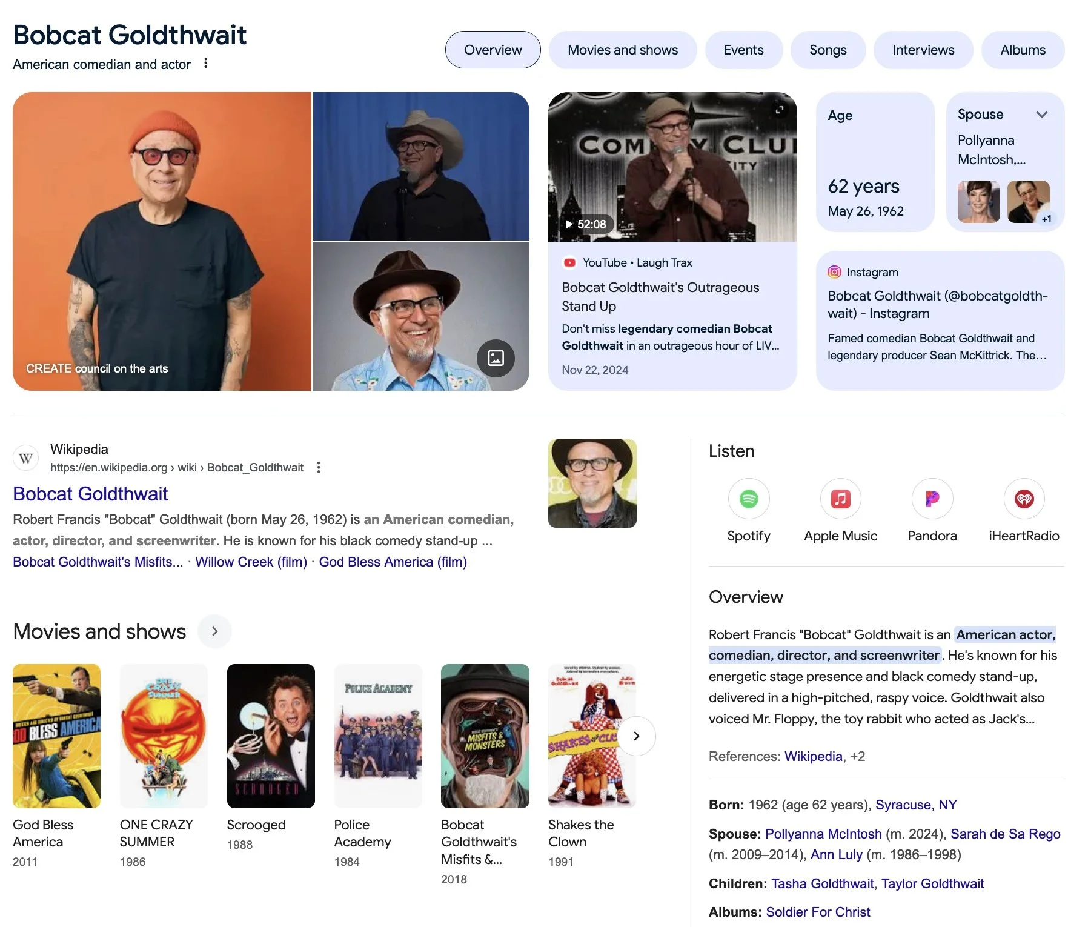
Task: Open the Bobcat Goldthwait Wikipedia result title
Action: tap(90, 494)
